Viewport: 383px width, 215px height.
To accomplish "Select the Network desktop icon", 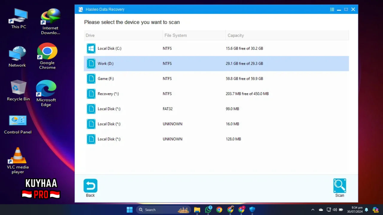I will [x=17, y=57].
